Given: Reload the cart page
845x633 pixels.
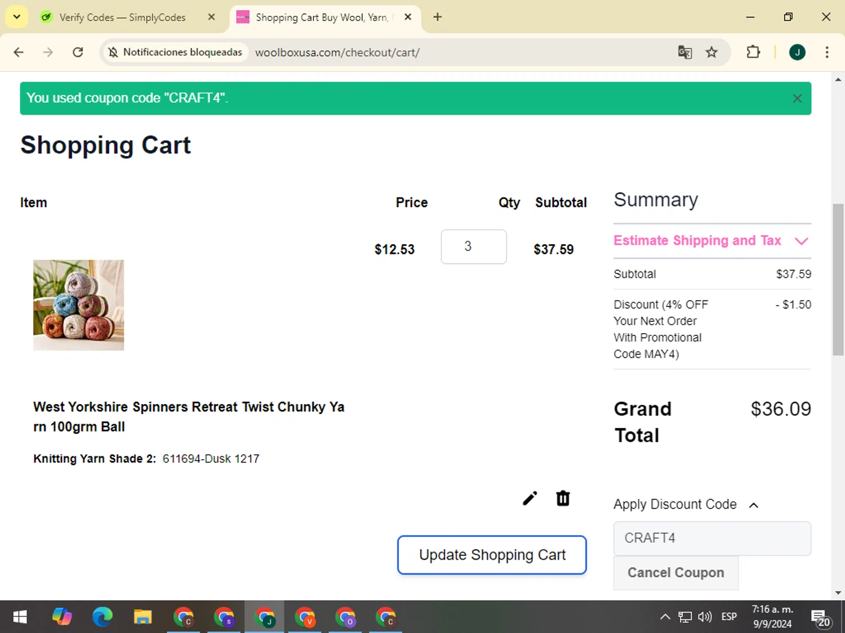Looking at the screenshot, I should click(x=78, y=52).
